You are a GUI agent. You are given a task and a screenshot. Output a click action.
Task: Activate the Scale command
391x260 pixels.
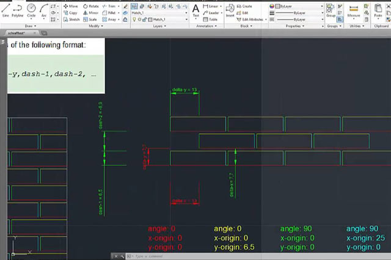click(90, 19)
